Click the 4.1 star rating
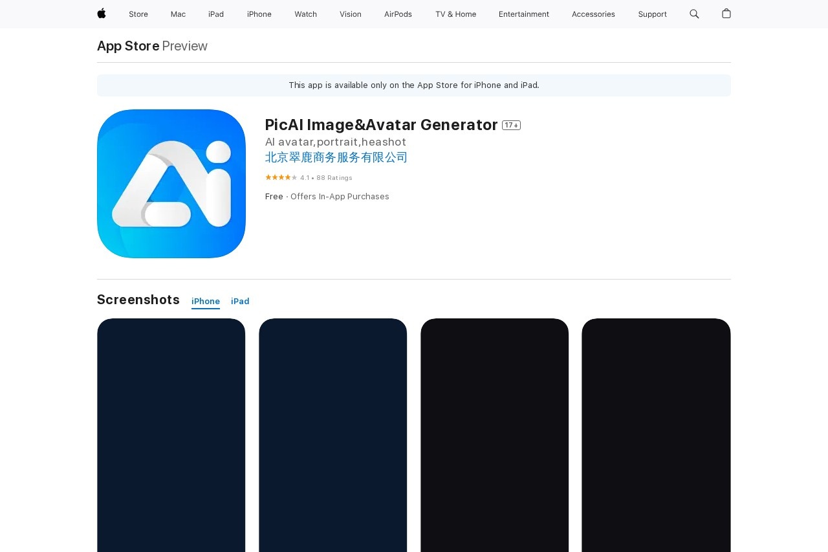 click(281, 177)
